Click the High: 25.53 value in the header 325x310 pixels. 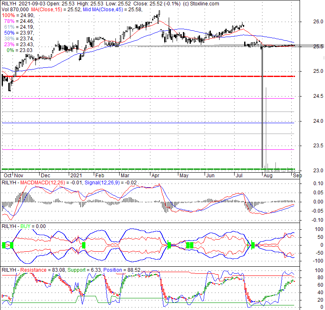(x=90, y=4)
